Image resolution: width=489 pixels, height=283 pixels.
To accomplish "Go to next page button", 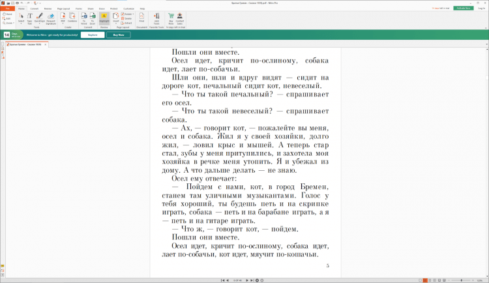I will pos(247,280).
